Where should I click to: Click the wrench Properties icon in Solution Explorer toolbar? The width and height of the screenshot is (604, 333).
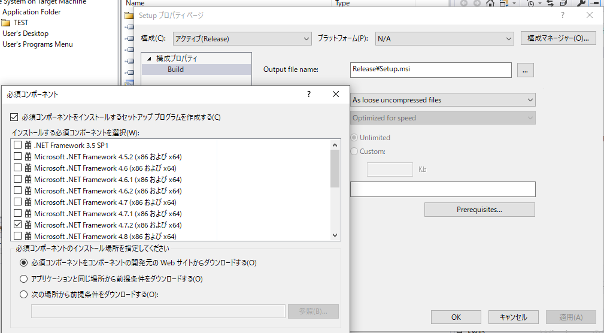coord(581,3)
